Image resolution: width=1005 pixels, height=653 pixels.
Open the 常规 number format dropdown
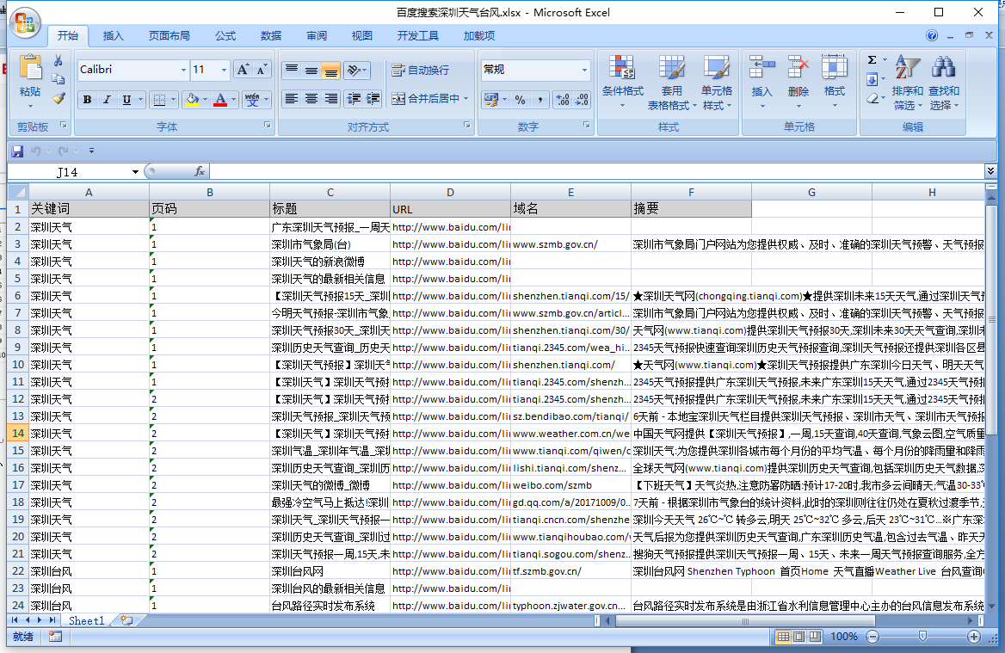pyautogui.click(x=584, y=70)
